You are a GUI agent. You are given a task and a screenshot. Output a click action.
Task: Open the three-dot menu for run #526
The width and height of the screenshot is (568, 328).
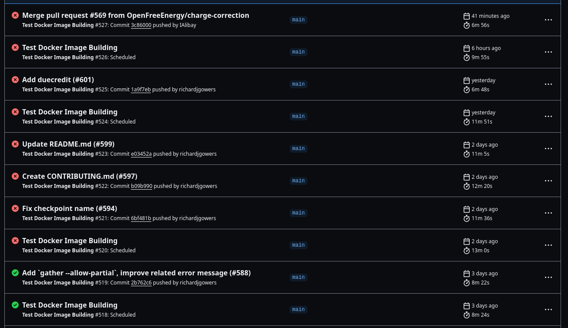click(x=548, y=52)
